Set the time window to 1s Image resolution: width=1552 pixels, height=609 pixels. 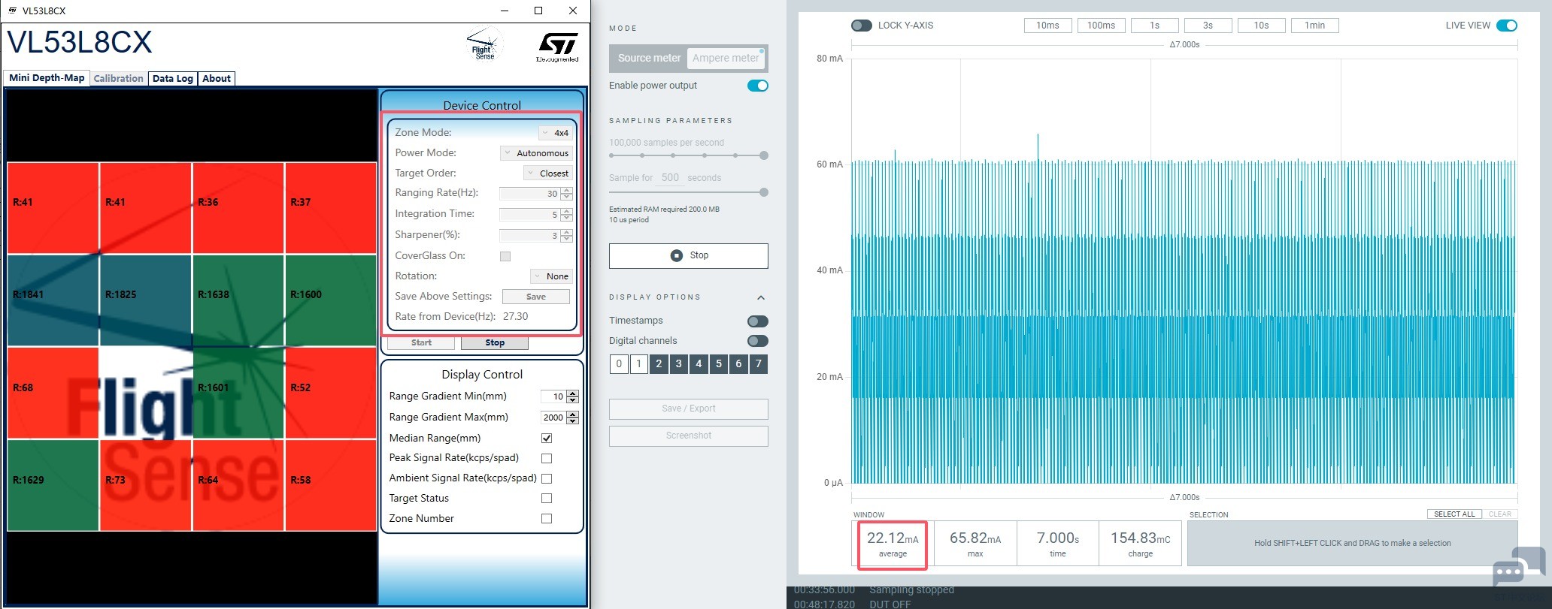click(1154, 26)
